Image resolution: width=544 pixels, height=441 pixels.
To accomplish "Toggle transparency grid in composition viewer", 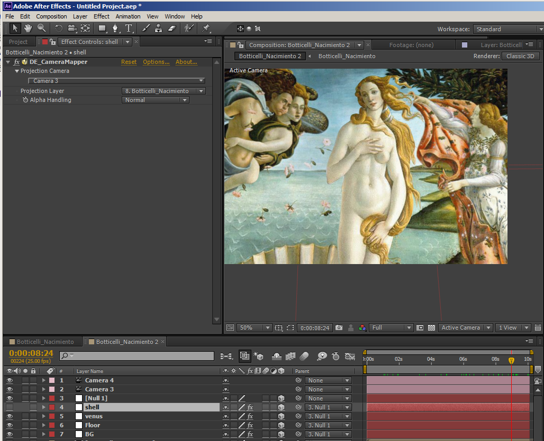I will [x=431, y=328].
